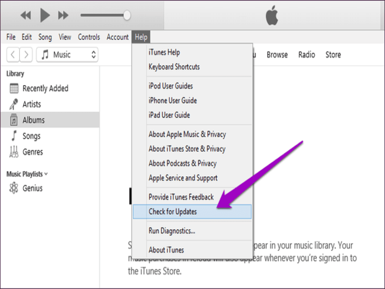
Task: Select Run Diagnostics in the Help menu
Action: coord(171,231)
